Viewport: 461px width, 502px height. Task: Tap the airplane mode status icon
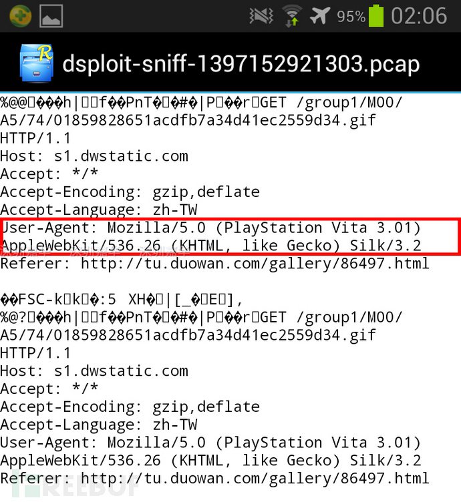(320, 16)
